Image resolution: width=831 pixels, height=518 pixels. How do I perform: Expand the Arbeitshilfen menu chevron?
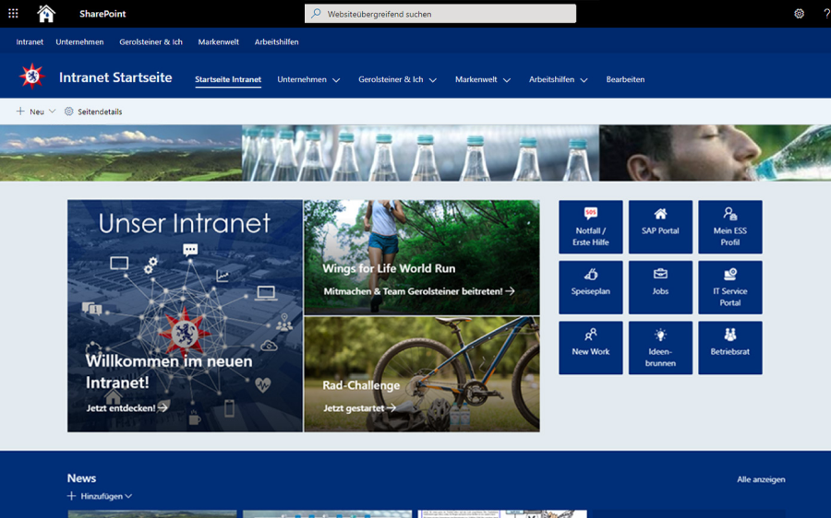pos(584,80)
